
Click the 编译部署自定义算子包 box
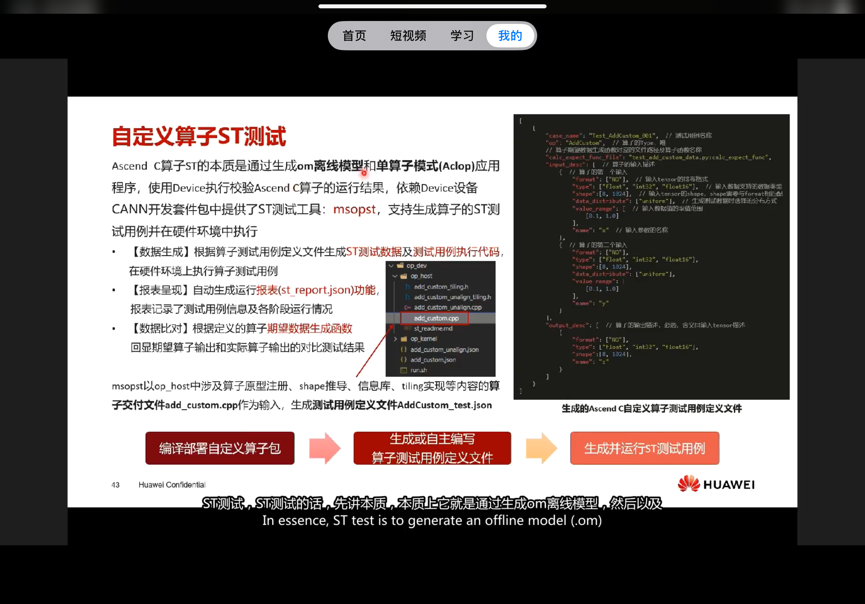pyautogui.click(x=220, y=448)
